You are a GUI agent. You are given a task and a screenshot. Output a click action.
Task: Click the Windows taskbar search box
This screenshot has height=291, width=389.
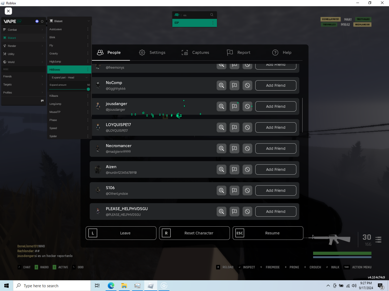[x=52, y=286]
